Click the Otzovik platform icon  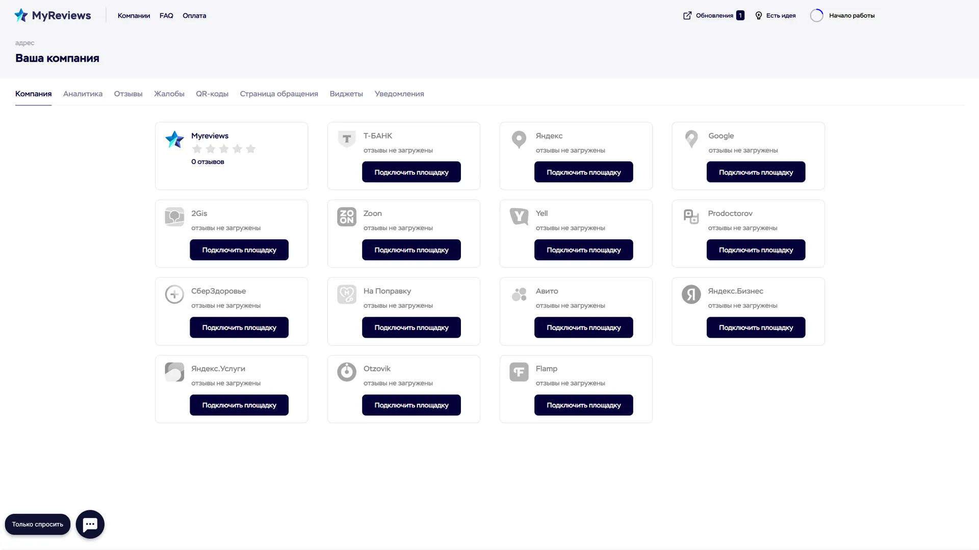click(x=347, y=372)
